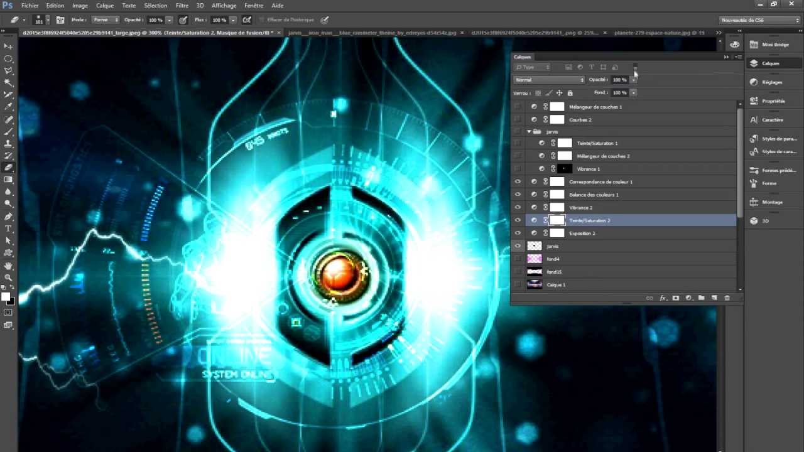The height and width of the screenshot is (452, 804).
Task: Open the layer filter Type dropdown
Action: [533, 67]
